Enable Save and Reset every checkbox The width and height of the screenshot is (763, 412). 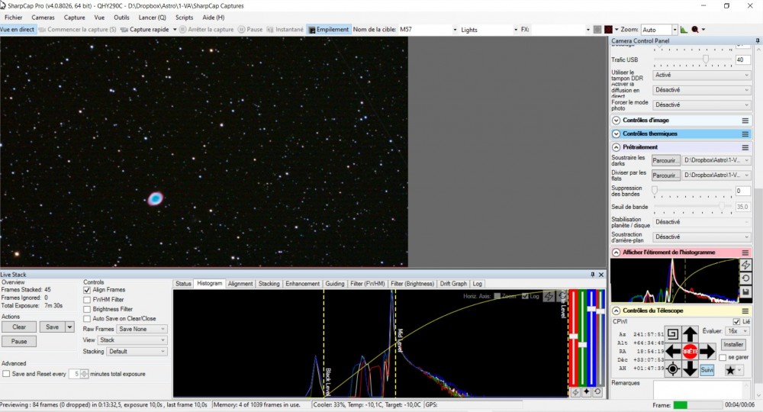[6, 374]
